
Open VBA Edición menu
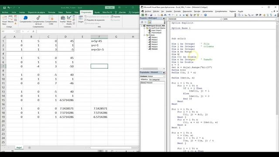click(156, 11)
